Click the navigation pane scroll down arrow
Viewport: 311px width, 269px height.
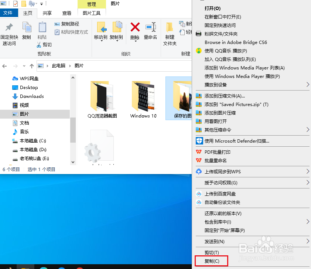click(x=73, y=162)
